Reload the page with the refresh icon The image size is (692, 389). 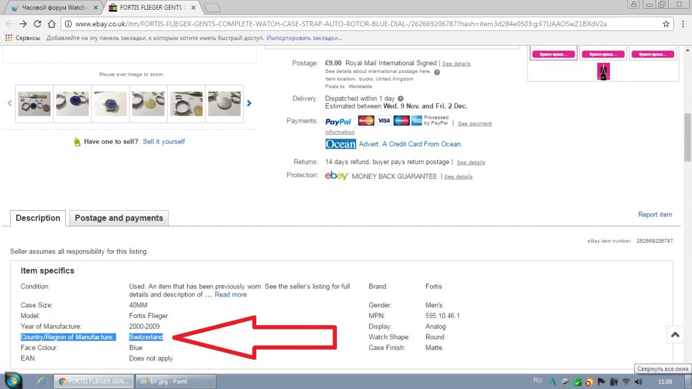[37, 24]
